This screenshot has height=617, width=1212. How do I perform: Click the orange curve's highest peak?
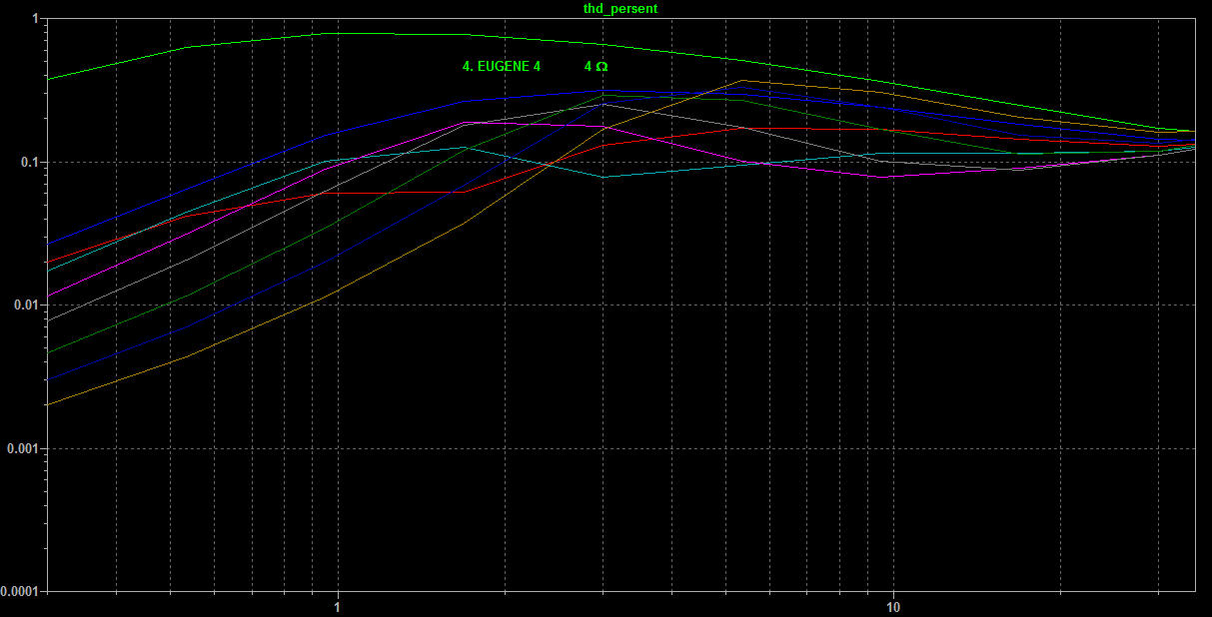741,80
